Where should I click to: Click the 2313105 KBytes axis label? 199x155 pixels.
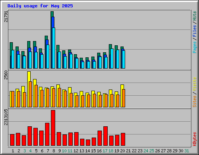coord(6,117)
